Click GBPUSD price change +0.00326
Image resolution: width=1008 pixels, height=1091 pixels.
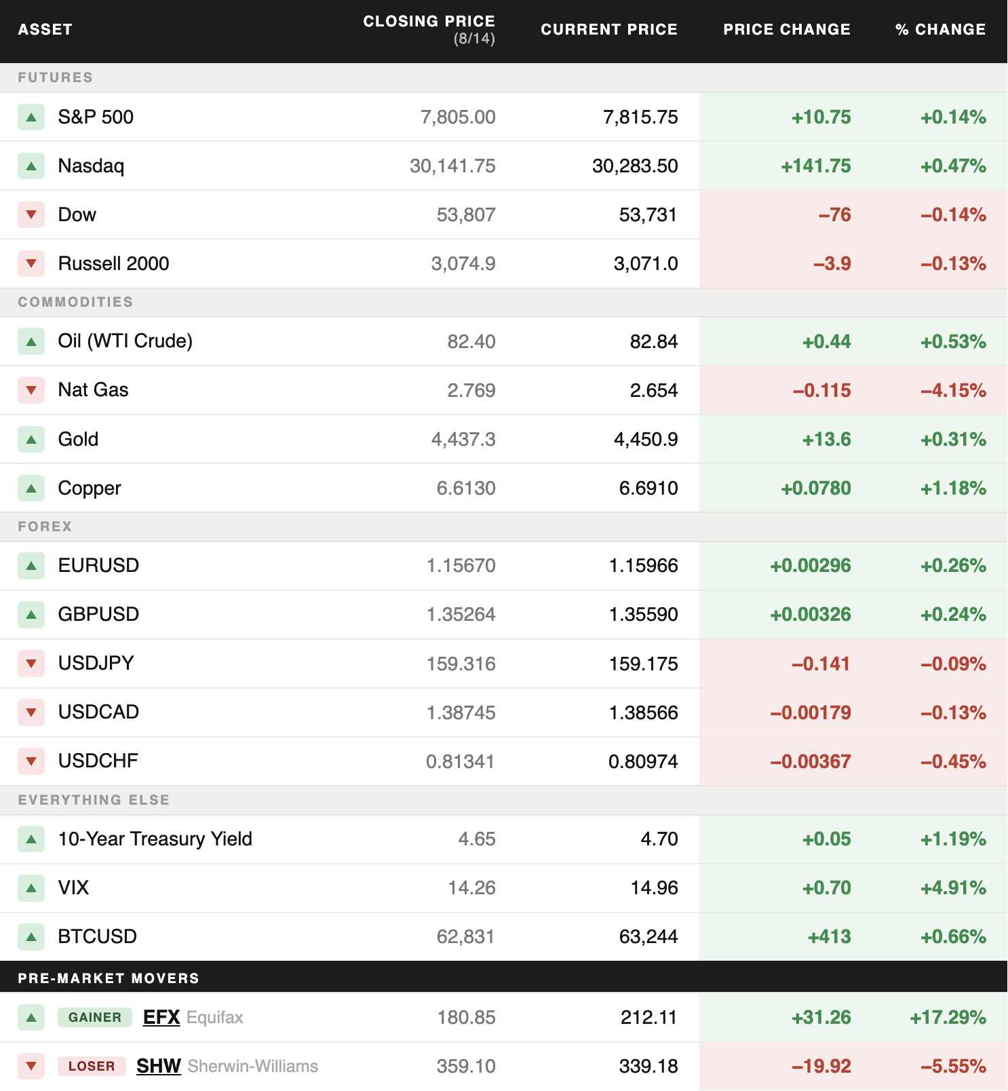811,614
